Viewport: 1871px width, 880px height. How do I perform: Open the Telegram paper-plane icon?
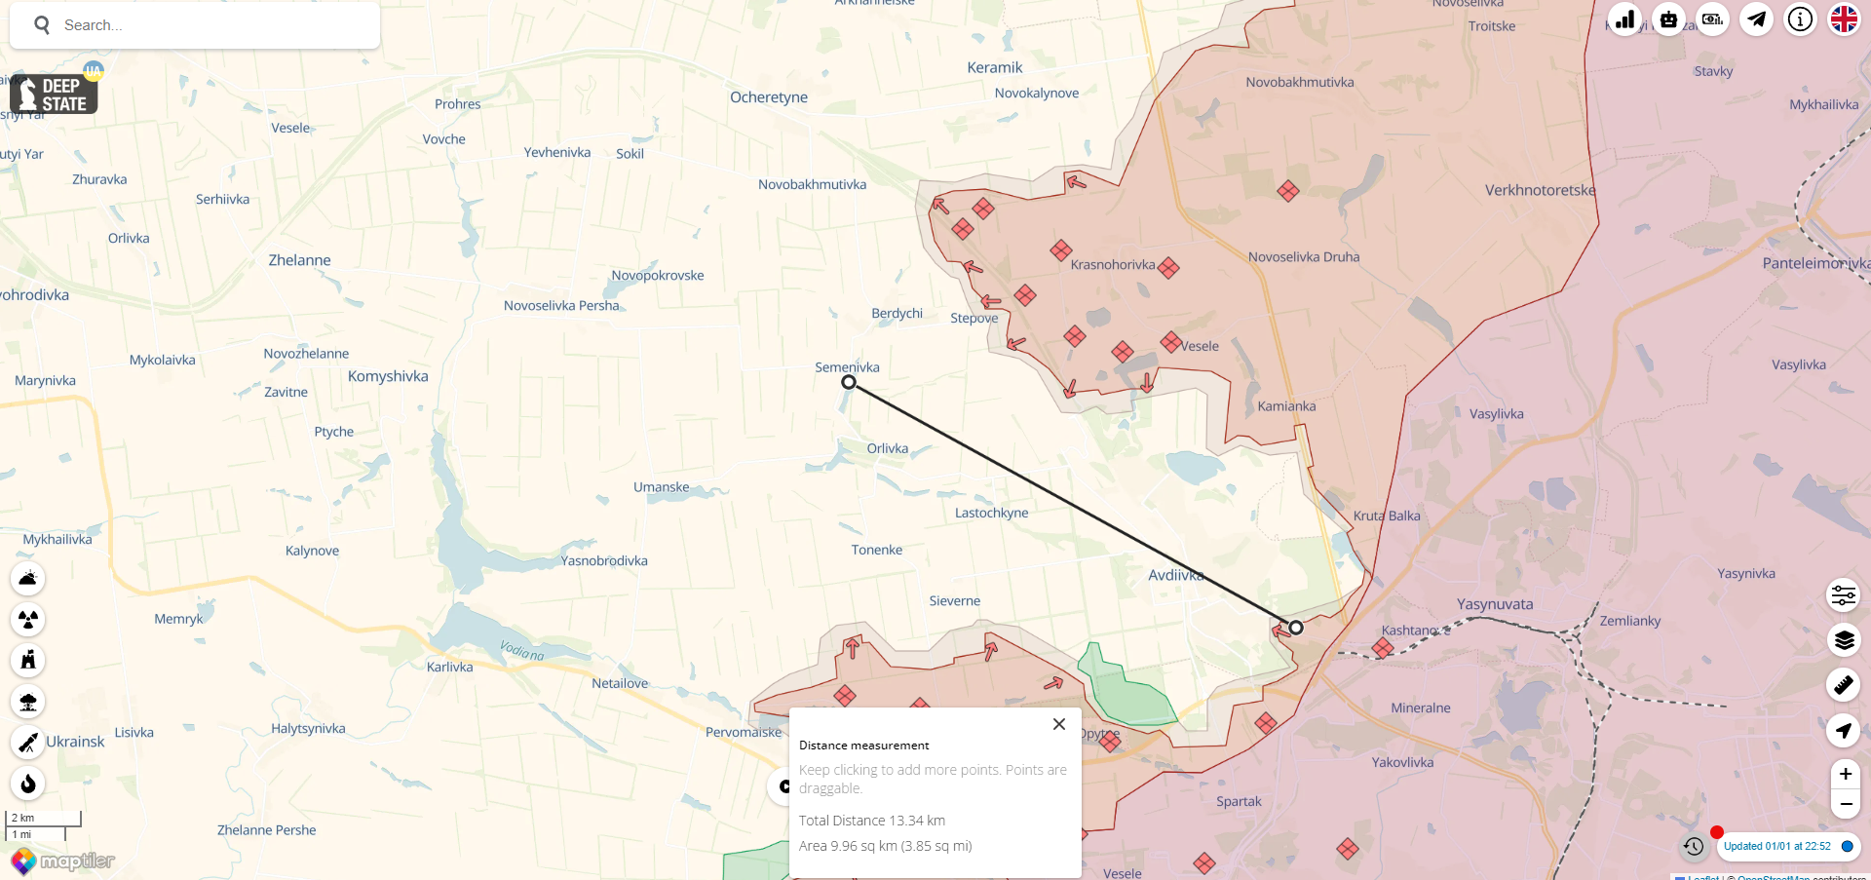click(x=1756, y=19)
